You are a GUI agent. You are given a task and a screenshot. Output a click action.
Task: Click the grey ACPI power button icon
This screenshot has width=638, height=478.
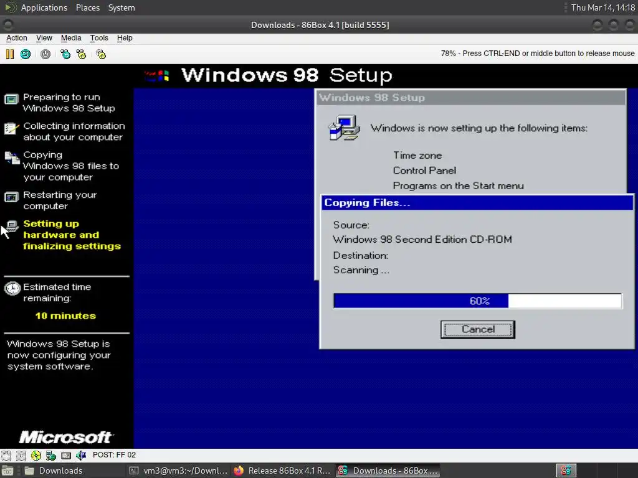(x=45, y=54)
